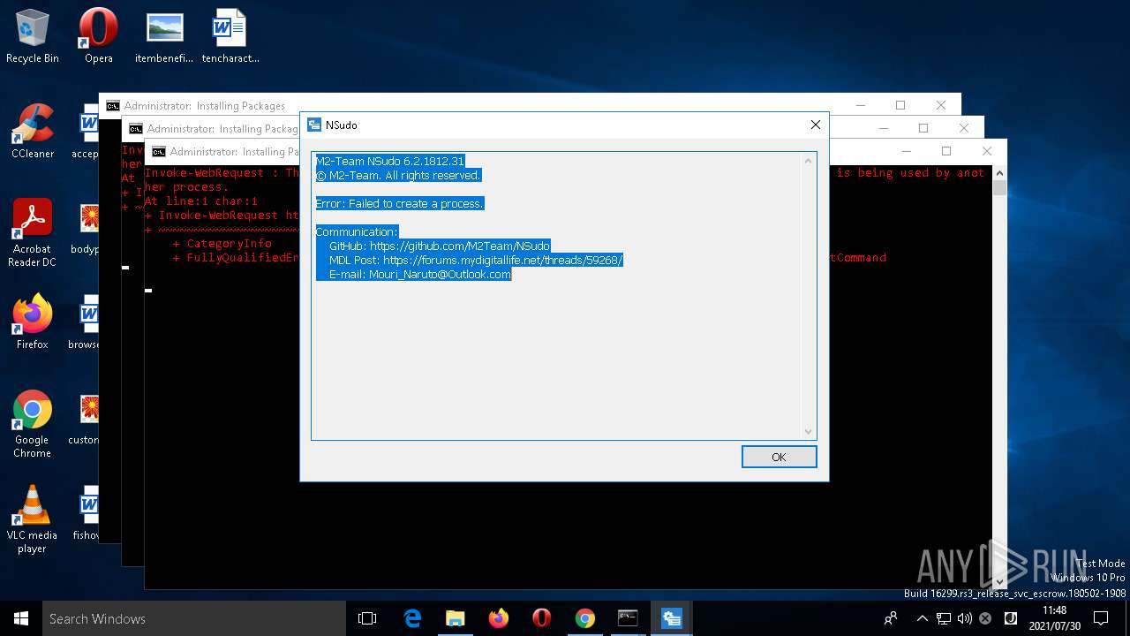Viewport: 1130px width, 636px height.
Task: Click front console window scrollbar up arrow
Action: 999,171
